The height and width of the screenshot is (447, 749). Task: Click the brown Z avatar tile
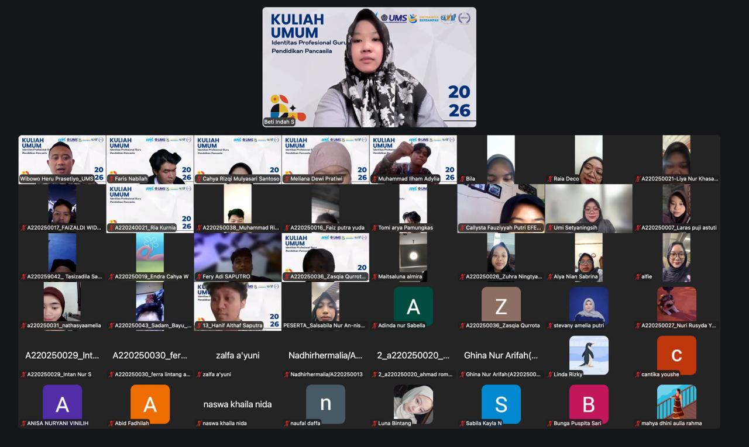[501, 306]
